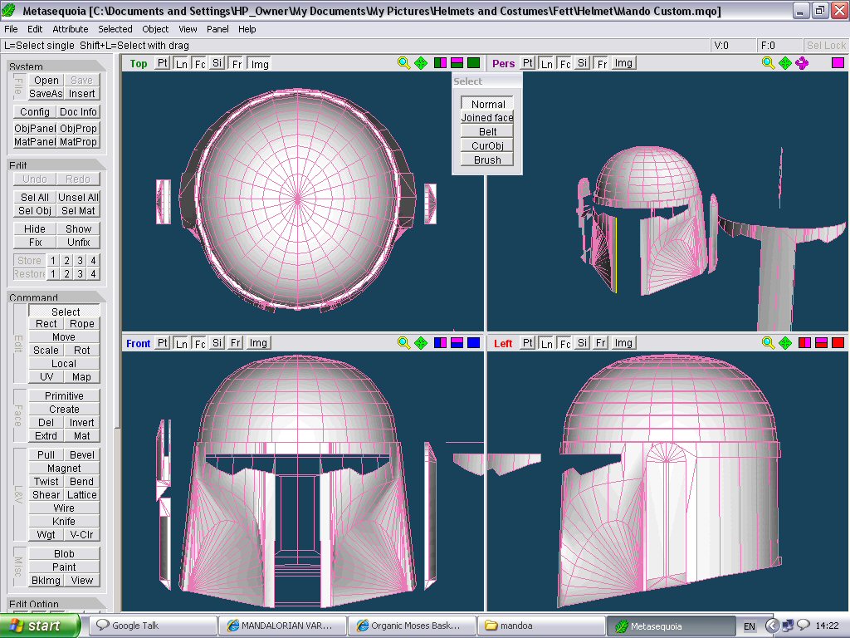Click the solid blue square in Front view header
This screenshot has width=850, height=638.
(x=474, y=343)
